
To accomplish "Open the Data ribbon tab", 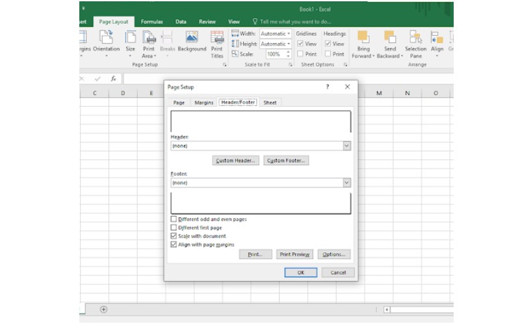I will pyautogui.click(x=181, y=21).
